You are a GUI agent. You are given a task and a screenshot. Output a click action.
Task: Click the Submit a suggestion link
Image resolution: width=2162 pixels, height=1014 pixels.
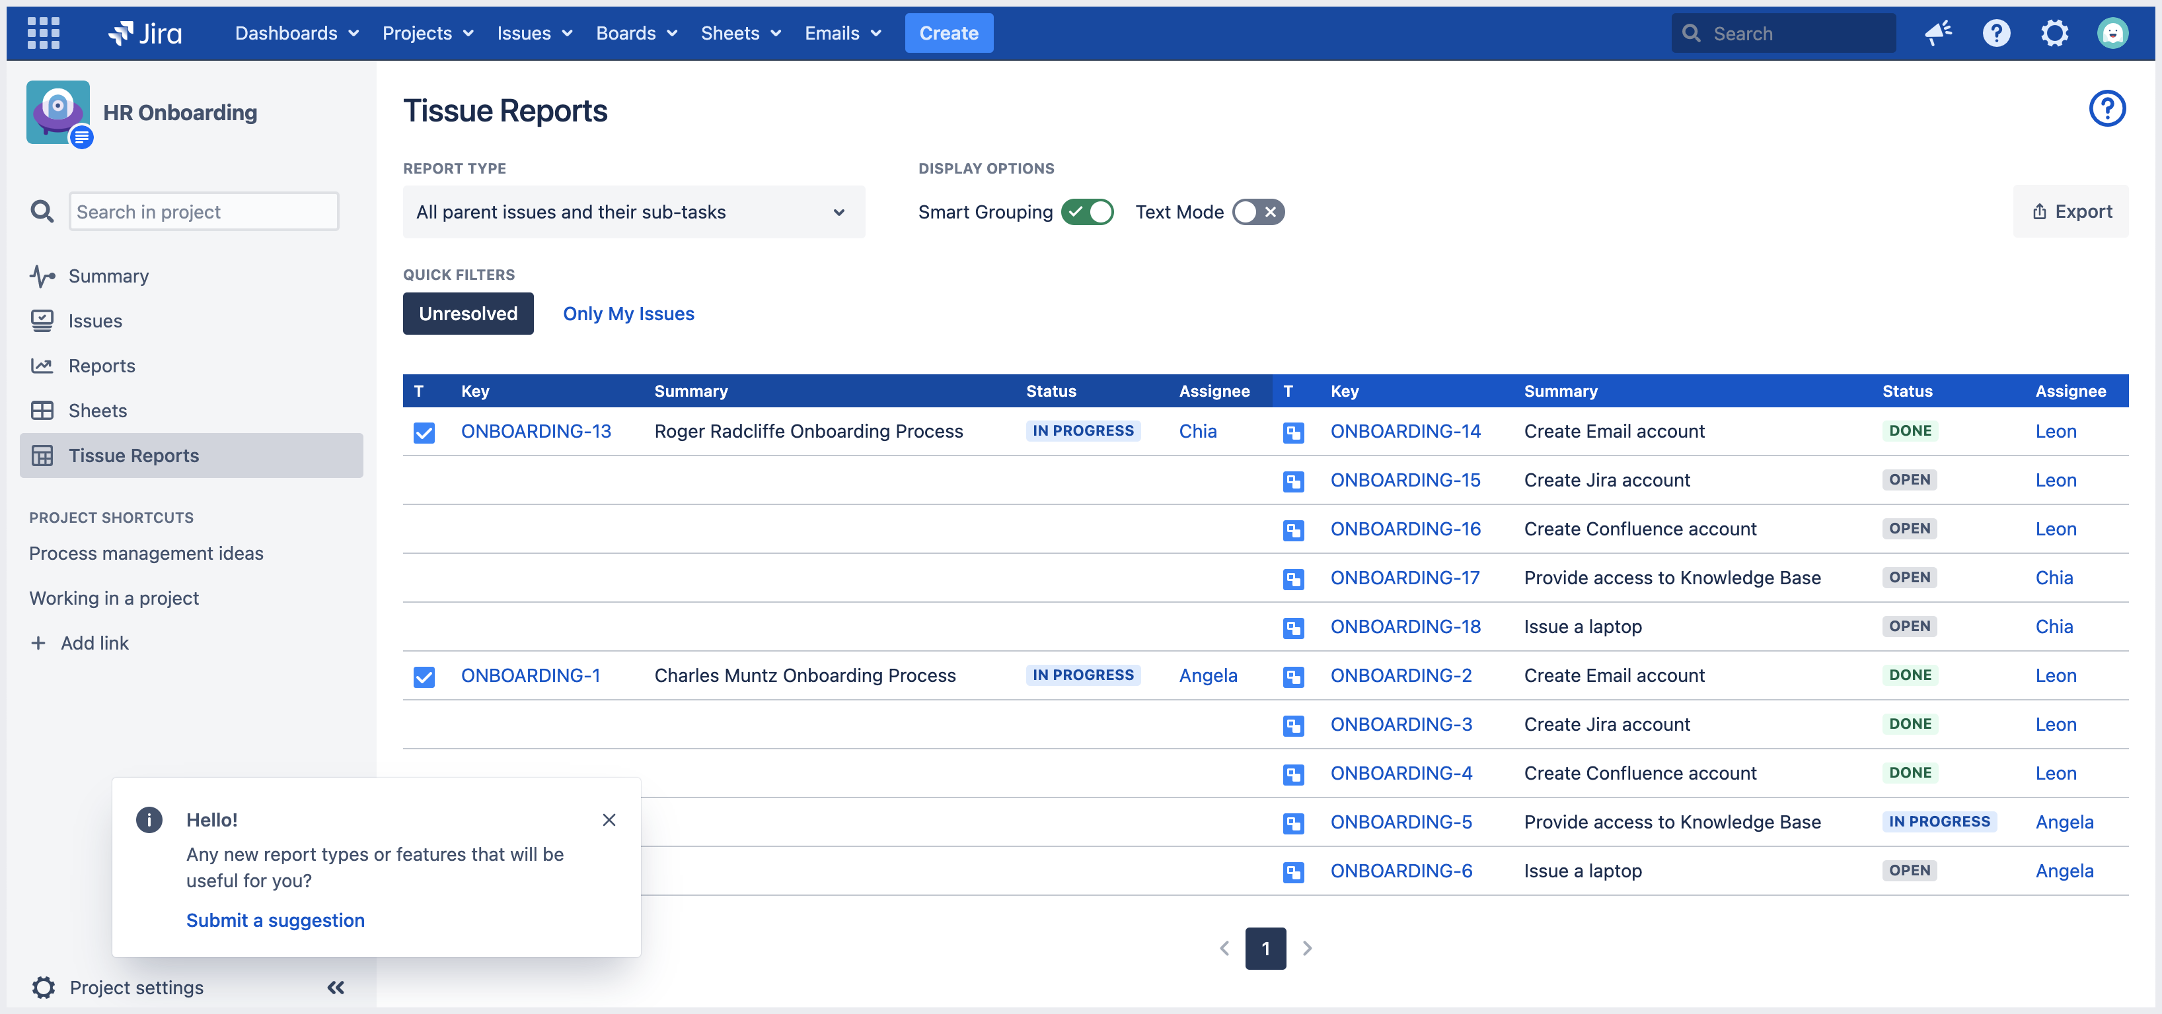click(276, 920)
